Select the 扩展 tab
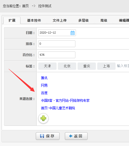The width and height of the screenshot is (129, 146). point(12,20)
